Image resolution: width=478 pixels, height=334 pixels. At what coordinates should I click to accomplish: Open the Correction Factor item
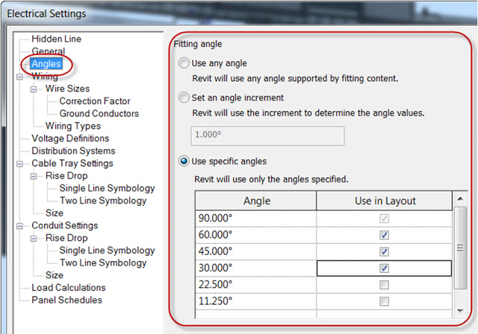pyautogui.click(x=95, y=101)
